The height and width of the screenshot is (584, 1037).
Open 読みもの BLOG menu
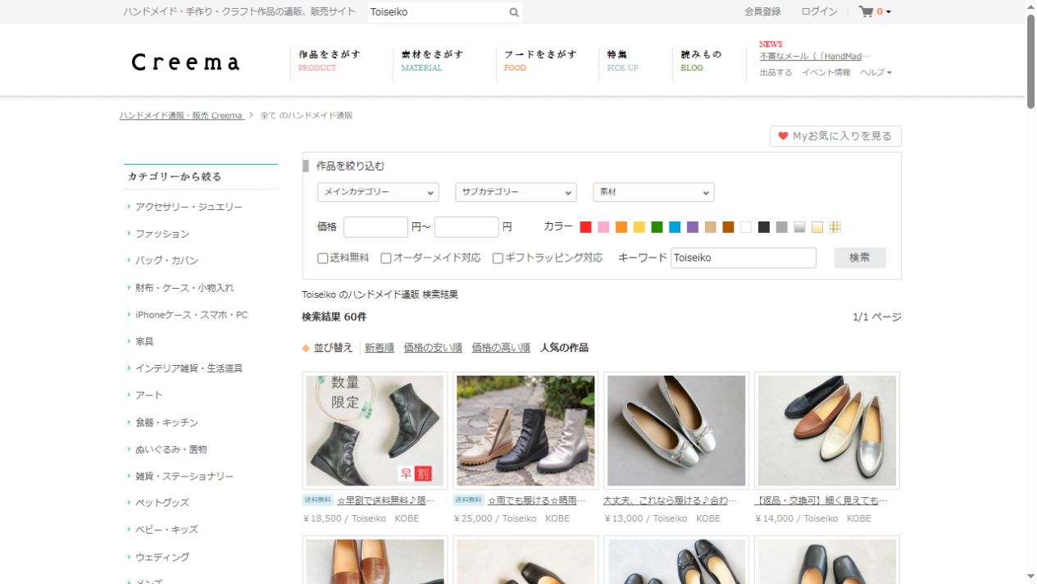701,61
